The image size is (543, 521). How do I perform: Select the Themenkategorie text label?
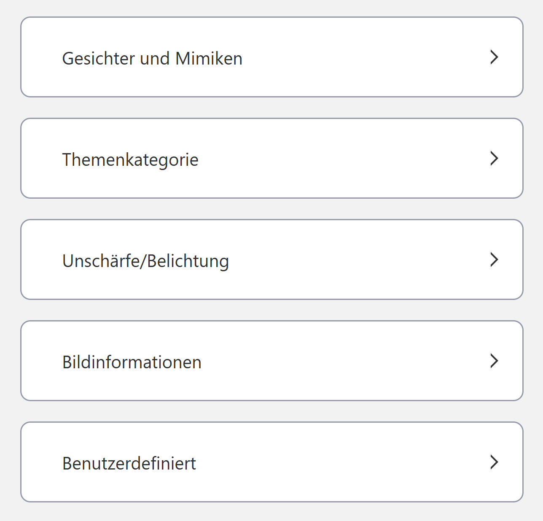pos(130,159)
